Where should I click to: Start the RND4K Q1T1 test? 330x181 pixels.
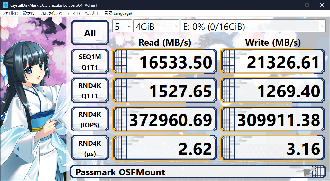pyautogui.click(x=90, y=90)
